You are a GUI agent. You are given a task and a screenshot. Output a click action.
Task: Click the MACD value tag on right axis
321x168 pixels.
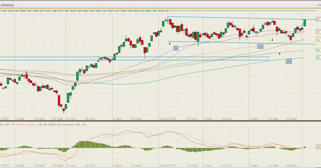click(318, 146)
